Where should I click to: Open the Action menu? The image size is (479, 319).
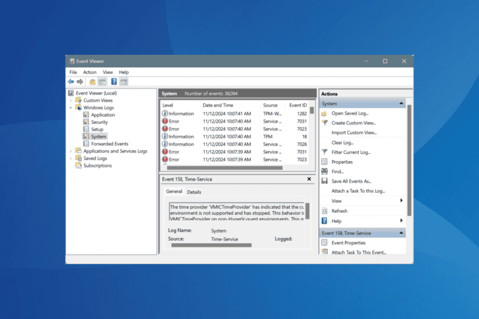pos(90,72)
